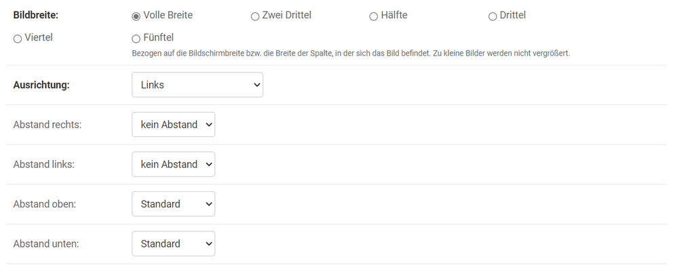673x274 pixels.
Task: Open the 'Abstand unten' Standard dropdown
Action: (x=173, y=243)
